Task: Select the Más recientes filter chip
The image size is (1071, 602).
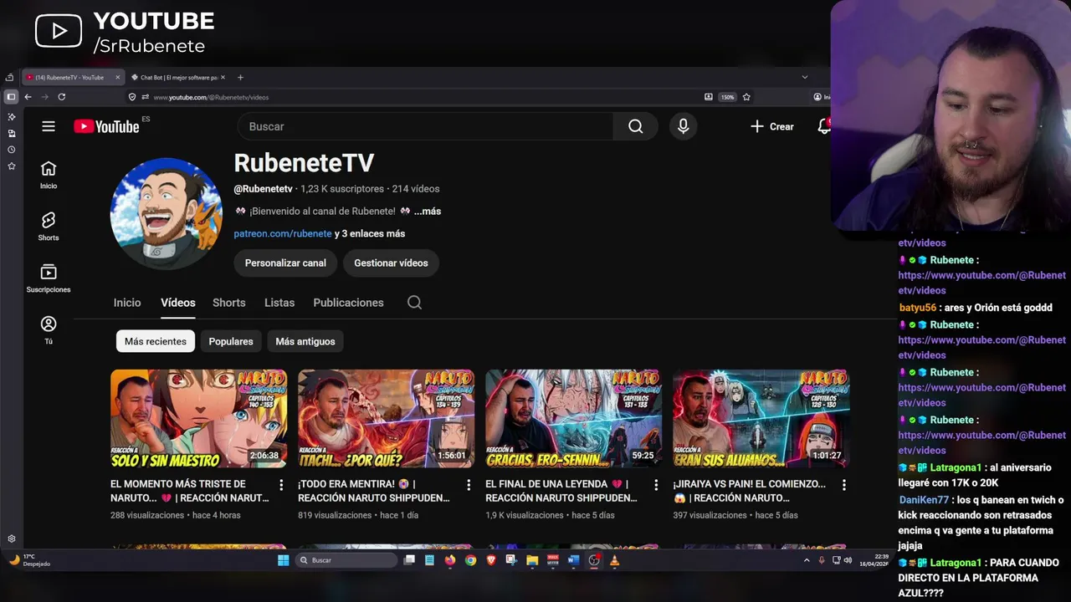Action: (x=156, y=341)
